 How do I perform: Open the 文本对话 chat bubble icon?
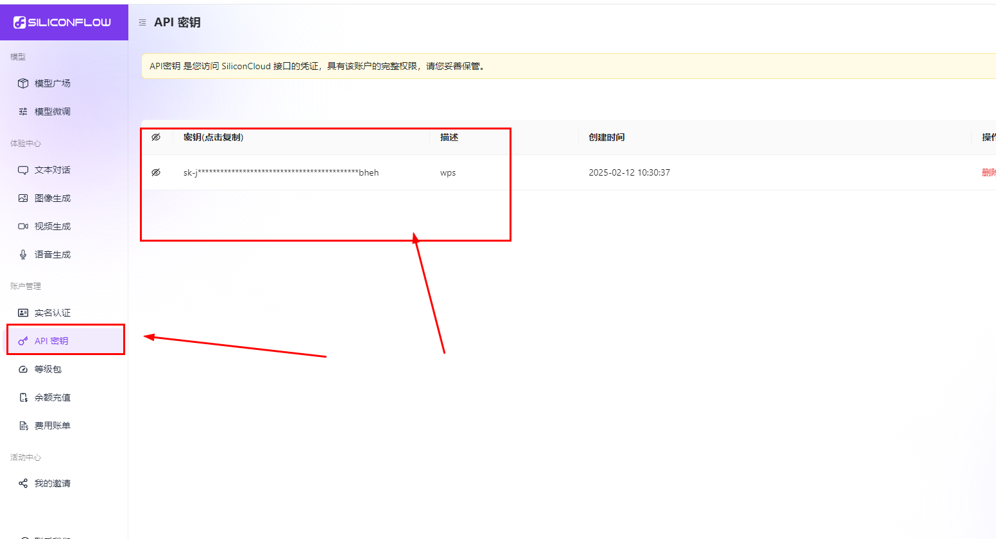tap(23, 170)
